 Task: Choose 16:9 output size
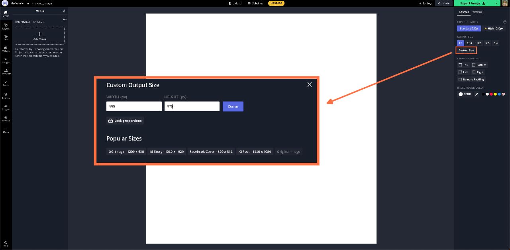click(x=479, y=43)
